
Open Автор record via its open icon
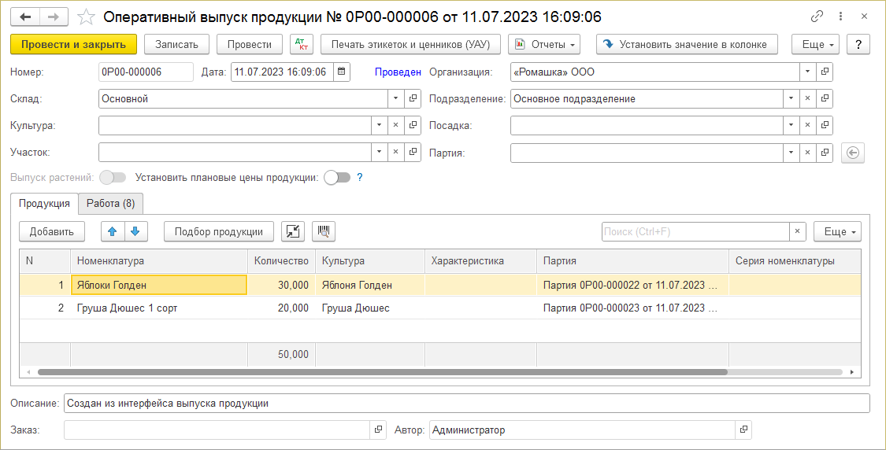point(743,430)
